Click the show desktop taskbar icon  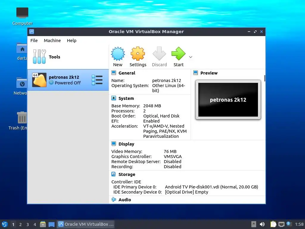51,224
